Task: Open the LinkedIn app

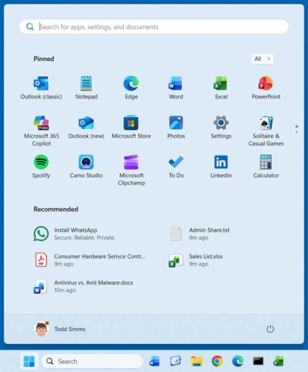Action: coord(221,167)
